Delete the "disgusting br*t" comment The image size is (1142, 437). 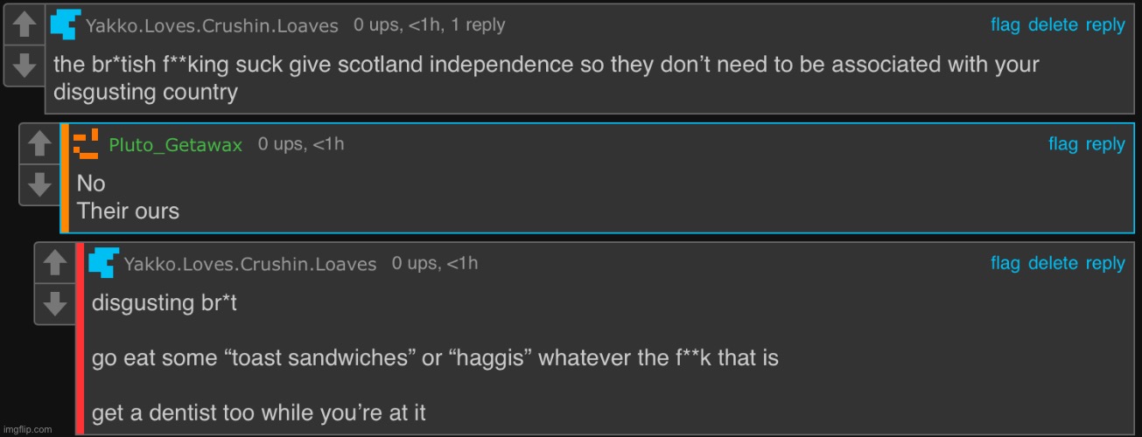coord(1053,263)
